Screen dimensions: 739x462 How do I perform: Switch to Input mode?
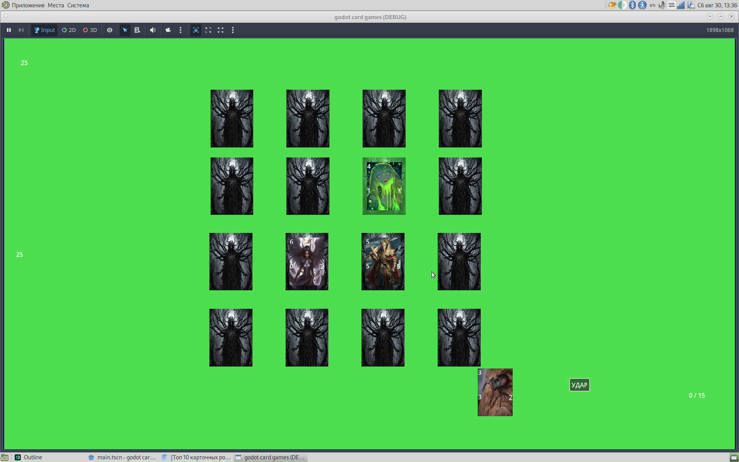(x=45, y=30)
